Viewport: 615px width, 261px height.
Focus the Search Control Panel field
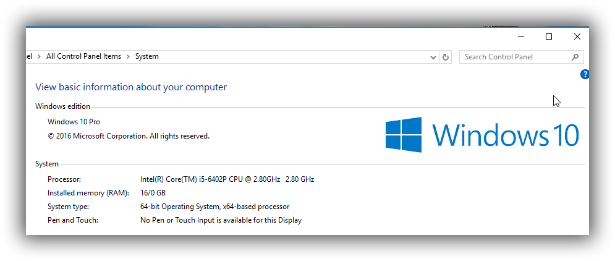click(516, 58)
